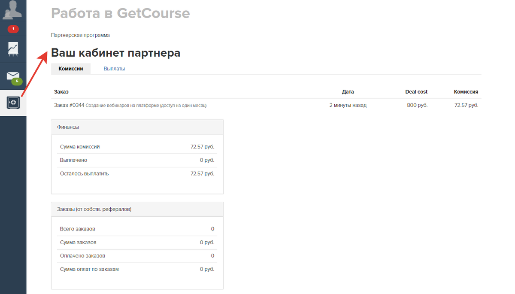Click the Ваш кабинет партнера heading
The height and width of the screenshot is (294, 515).
[116, 53]
